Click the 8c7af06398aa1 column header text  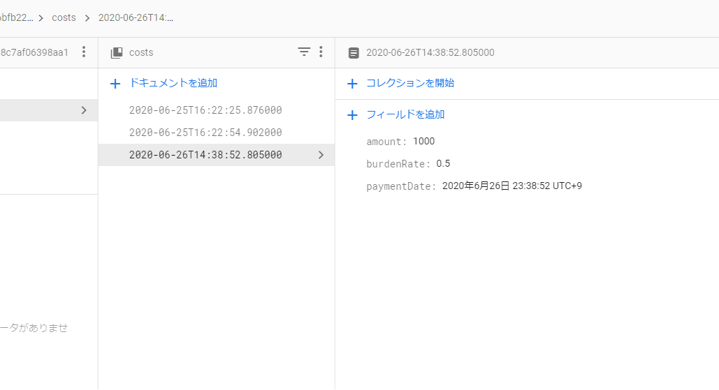[34, 52]
